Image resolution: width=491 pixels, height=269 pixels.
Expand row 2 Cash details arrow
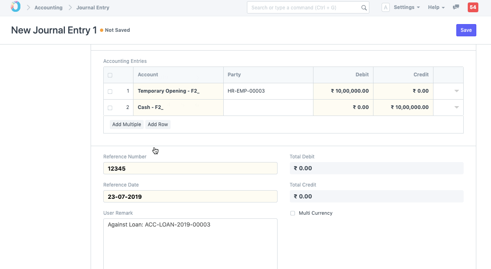[x=456, y=107]
